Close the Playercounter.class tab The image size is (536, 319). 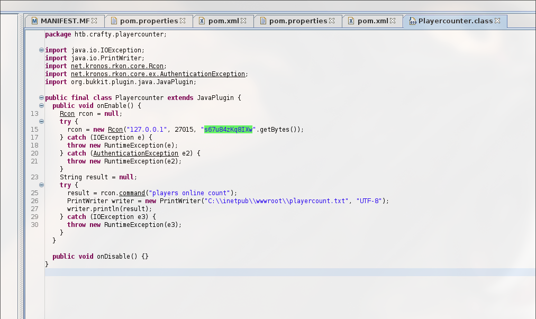[x=497, y=21]
